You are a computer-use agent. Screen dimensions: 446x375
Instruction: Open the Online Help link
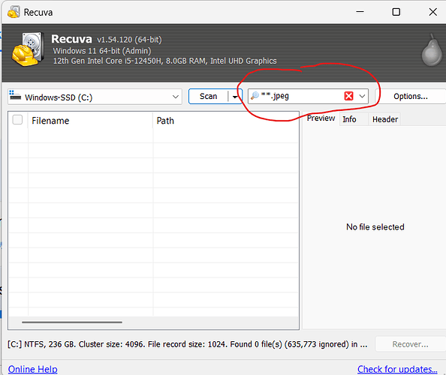pyautogui.click(x=33, y=369)
